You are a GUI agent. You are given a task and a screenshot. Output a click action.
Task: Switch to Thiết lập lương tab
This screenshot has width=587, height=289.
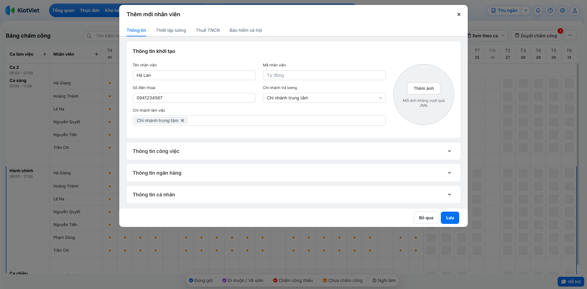(171, 30)
